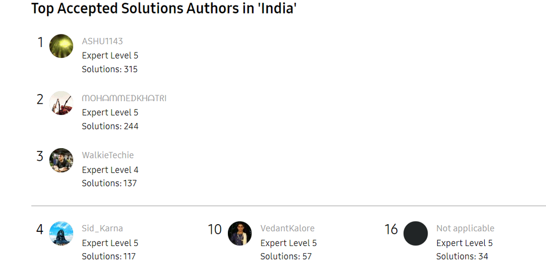Select the 'Solutions: 57' text

[x=286, y=256]
